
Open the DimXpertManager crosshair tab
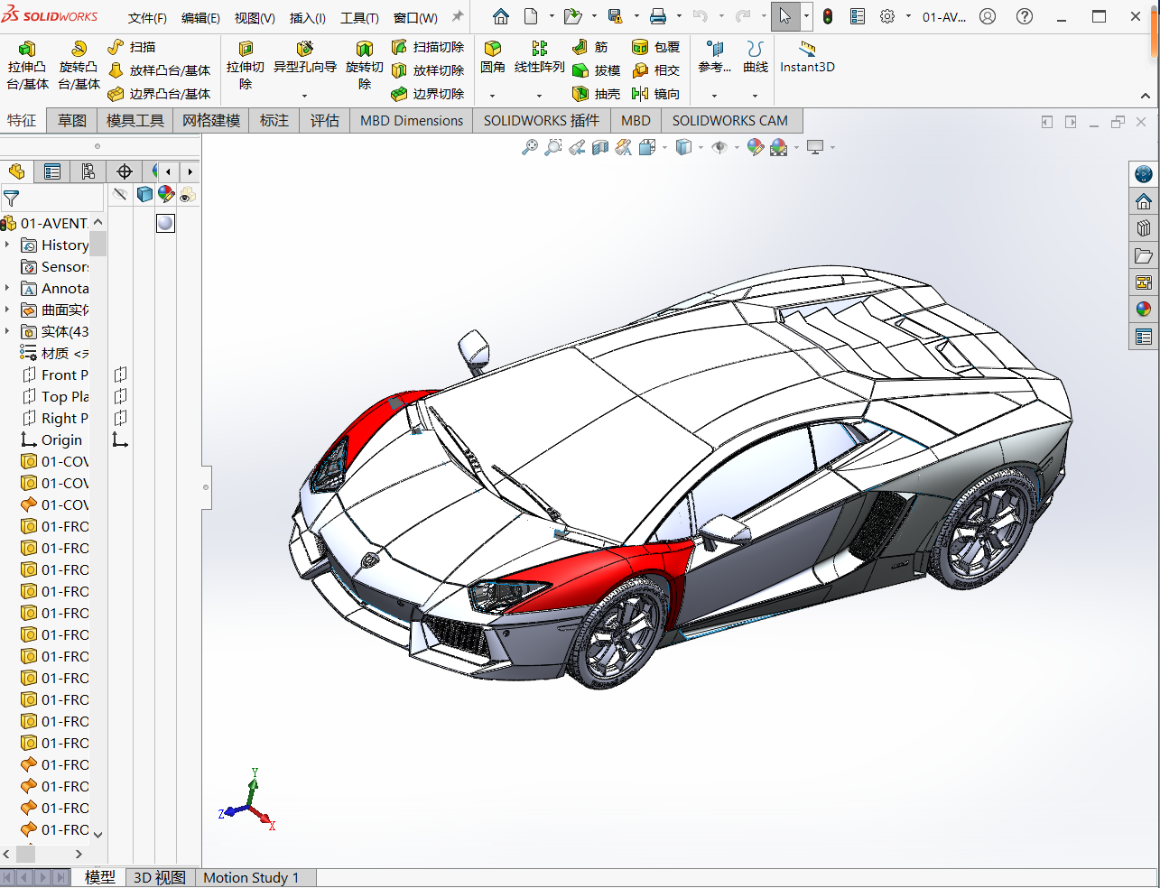125,171
